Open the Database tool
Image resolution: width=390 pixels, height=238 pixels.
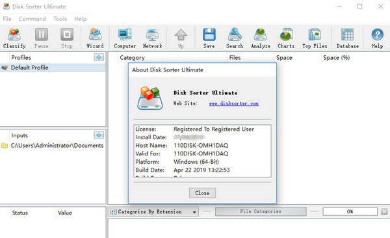(348, 38)
